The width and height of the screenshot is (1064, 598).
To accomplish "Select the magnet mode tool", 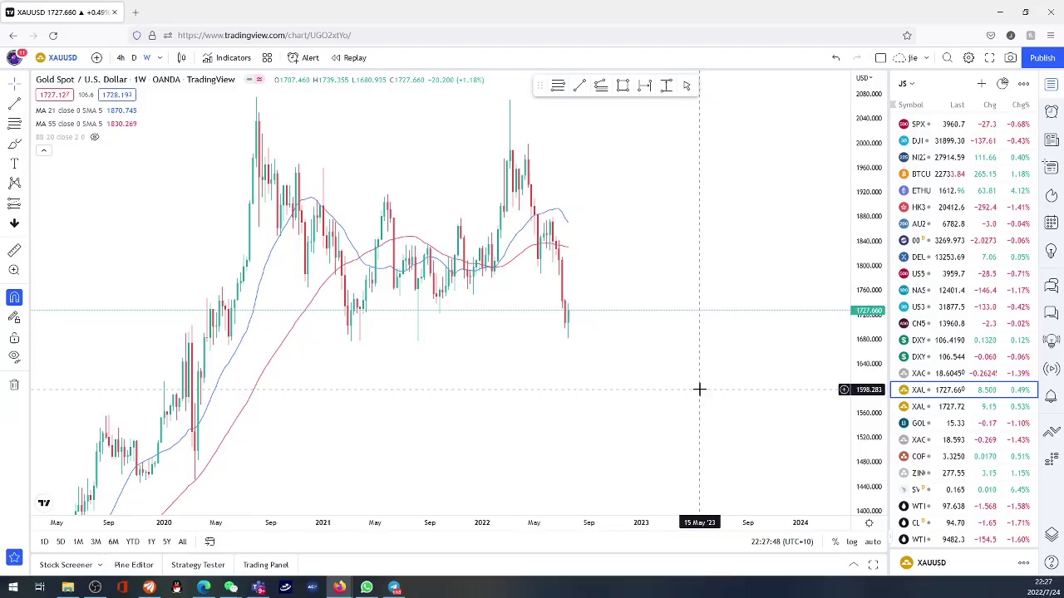I will tap(14, 297).
